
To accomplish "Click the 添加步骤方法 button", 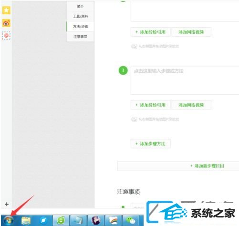I will pos(151,144).
